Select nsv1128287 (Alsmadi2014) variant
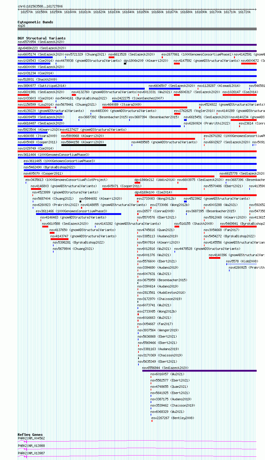 [219, 86]
